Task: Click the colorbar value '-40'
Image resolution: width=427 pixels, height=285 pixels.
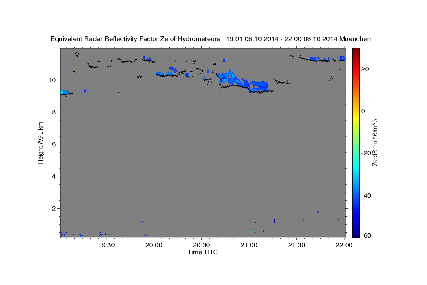Action: click(365, 195)
